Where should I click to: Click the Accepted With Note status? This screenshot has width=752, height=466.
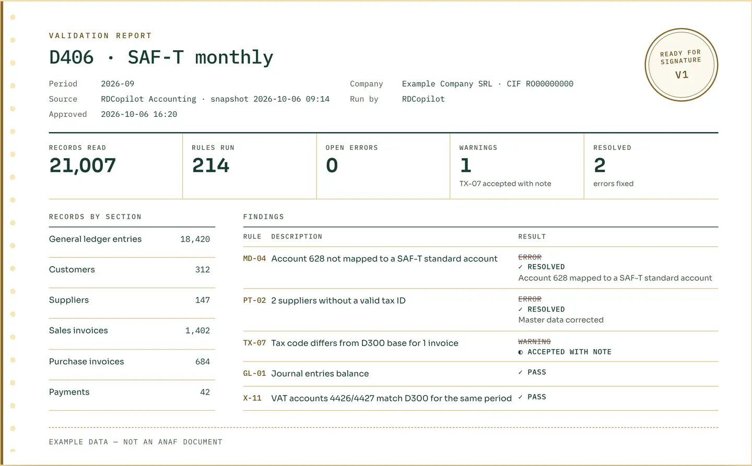[565, 352]
